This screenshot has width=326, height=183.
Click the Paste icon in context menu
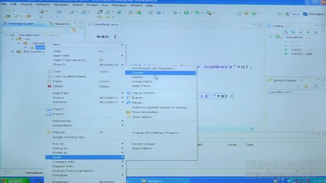(x=49, y=81)
